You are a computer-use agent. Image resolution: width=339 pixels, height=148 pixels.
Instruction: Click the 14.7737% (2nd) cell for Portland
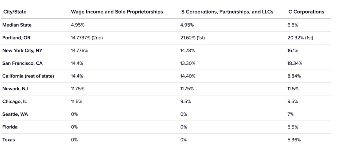(x=87, y=38)
